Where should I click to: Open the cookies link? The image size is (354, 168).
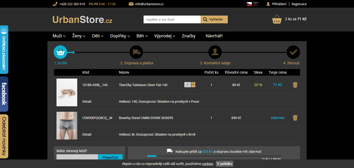(x=208, y=164)
